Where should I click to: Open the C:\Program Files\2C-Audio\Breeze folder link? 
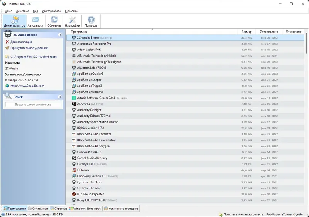click(34, 57)
